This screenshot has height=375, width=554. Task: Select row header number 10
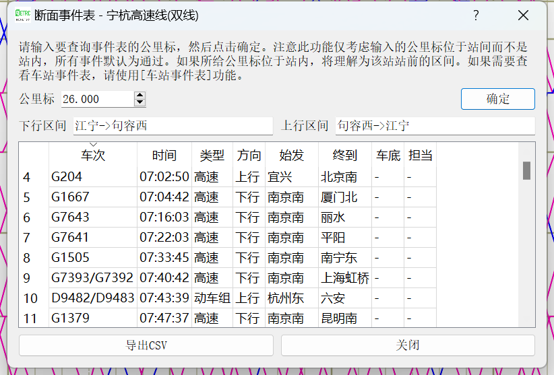point(34,298)
